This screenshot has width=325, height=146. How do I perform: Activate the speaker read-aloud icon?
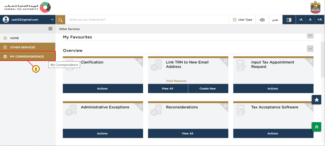(x=262, y=20)
